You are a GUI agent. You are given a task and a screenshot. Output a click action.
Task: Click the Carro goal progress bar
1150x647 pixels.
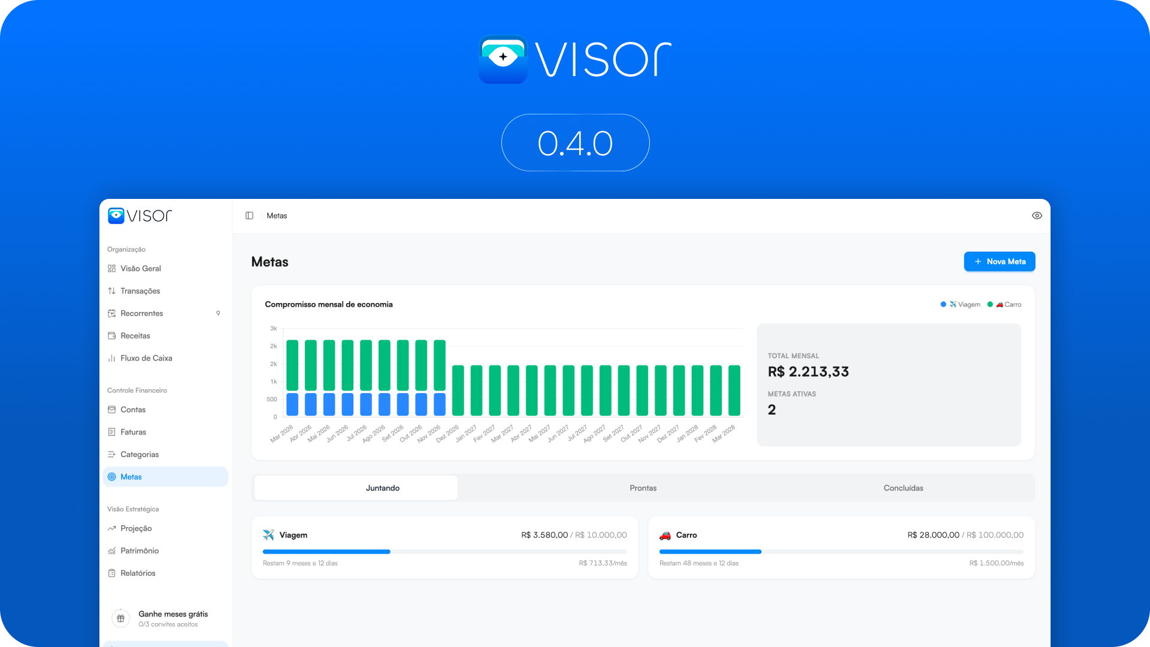[x=841, y=552]
